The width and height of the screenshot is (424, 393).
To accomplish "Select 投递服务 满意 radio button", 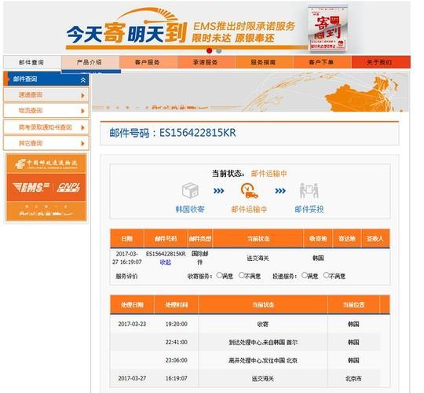I will click(x=305, y=275).
